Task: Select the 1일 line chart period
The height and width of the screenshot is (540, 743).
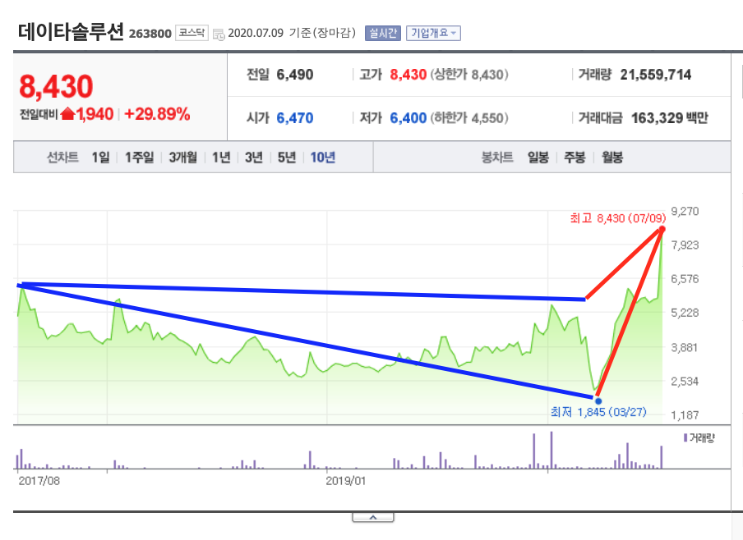Action: (x=100, y=157)
